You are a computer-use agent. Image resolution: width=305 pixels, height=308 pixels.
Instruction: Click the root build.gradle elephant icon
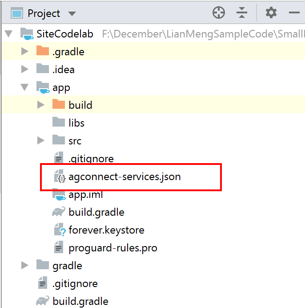click(43, 301)
